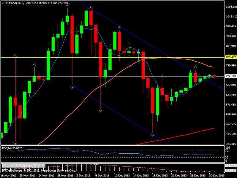Select the down fractal arrow below the 18 Dec low
237x178 pixels.
click(x=152, y=135)
